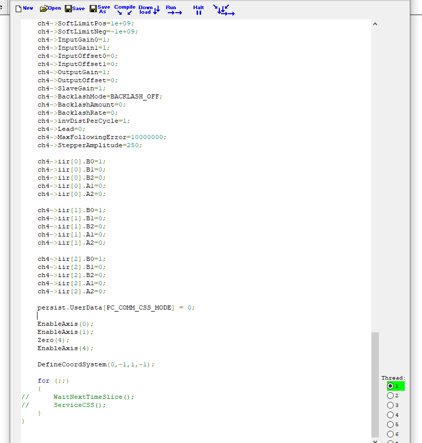The image size is (422, 443).
Task: Pick Thread 5 radio button
Action: tap(391, 425)
